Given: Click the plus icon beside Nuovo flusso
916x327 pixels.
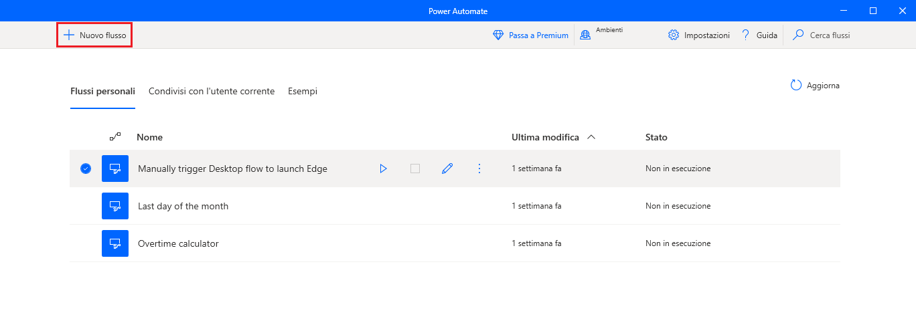Looking at the screenshot, I should 69,35.
